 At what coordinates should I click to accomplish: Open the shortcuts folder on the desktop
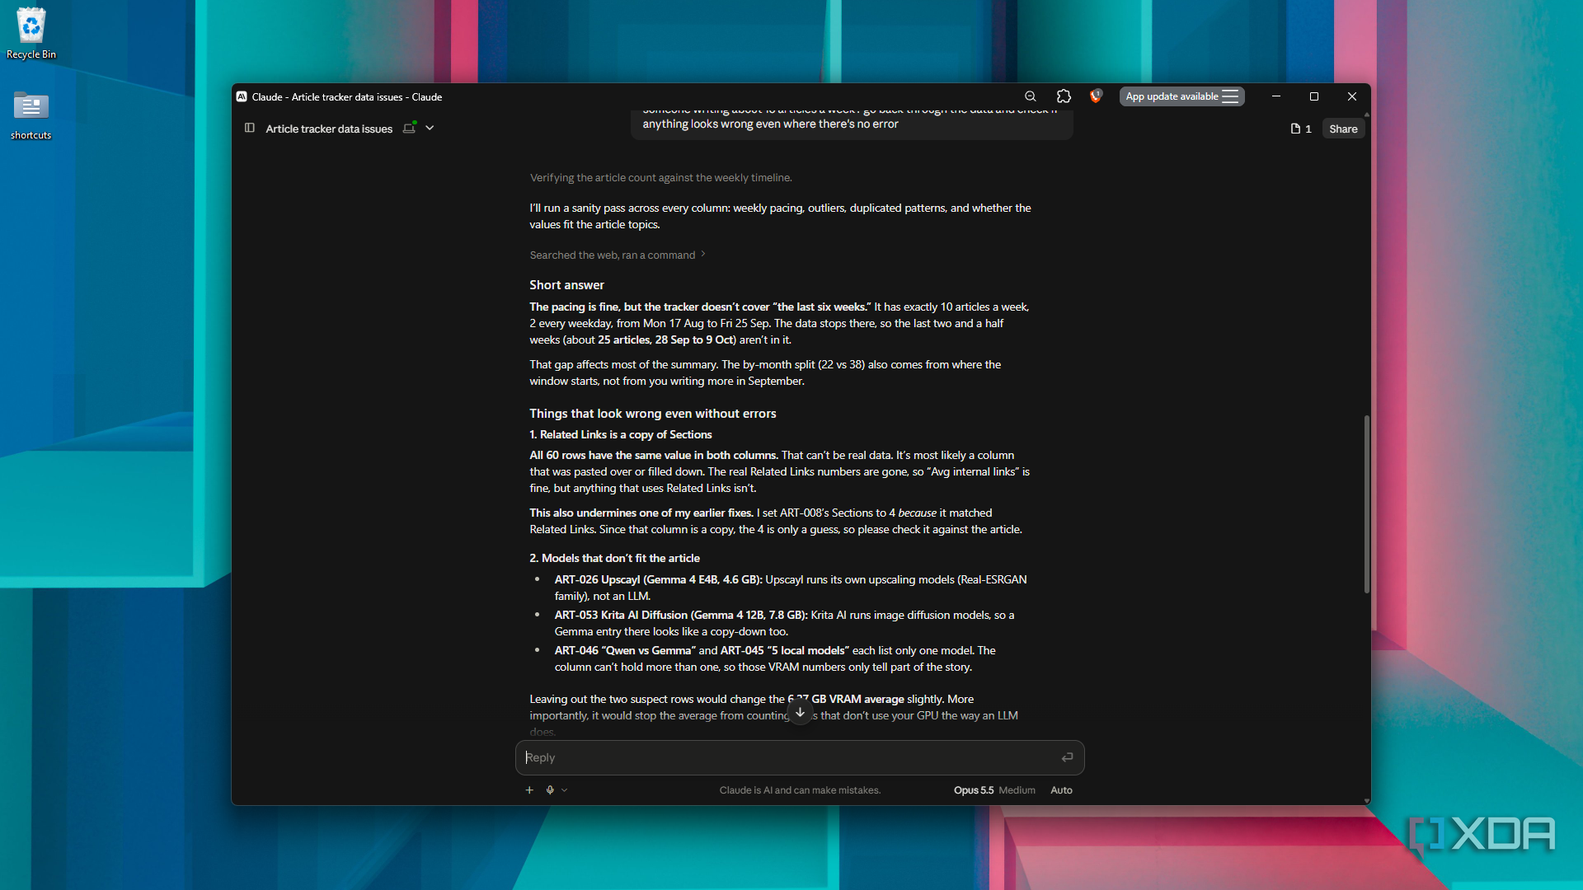click(31, 115)
